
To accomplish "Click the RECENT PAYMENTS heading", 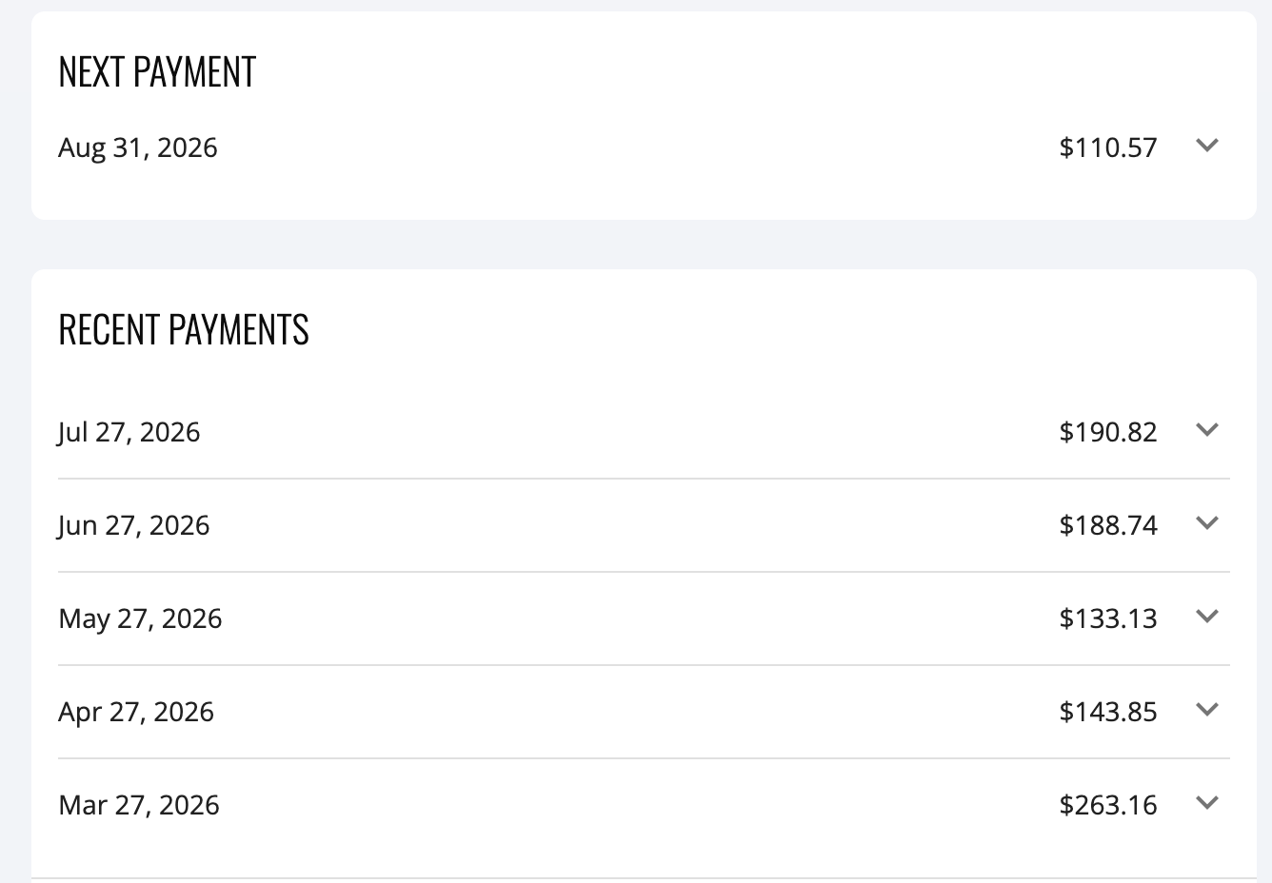I will (184, 330).
